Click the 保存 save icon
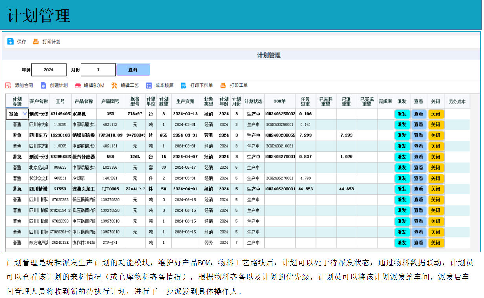Viewport: 484px width, 298px height. [11, 42]
